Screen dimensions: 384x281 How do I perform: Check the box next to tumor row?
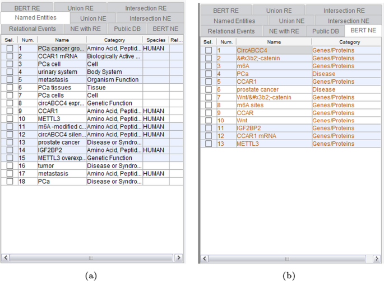pos(10,165)
